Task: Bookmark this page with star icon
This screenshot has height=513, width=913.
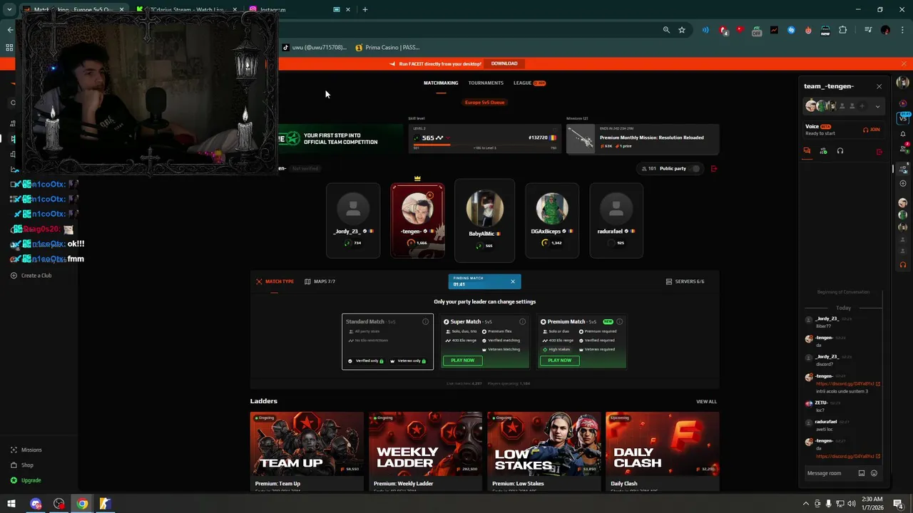Action: click(682, 30)
